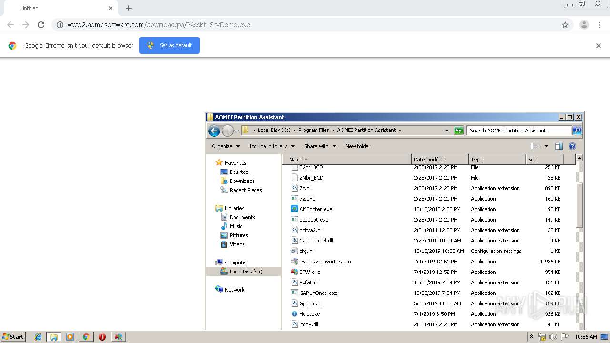Open the Organize menu
Viewport: 610px width, 343px height.
(225, 146)
